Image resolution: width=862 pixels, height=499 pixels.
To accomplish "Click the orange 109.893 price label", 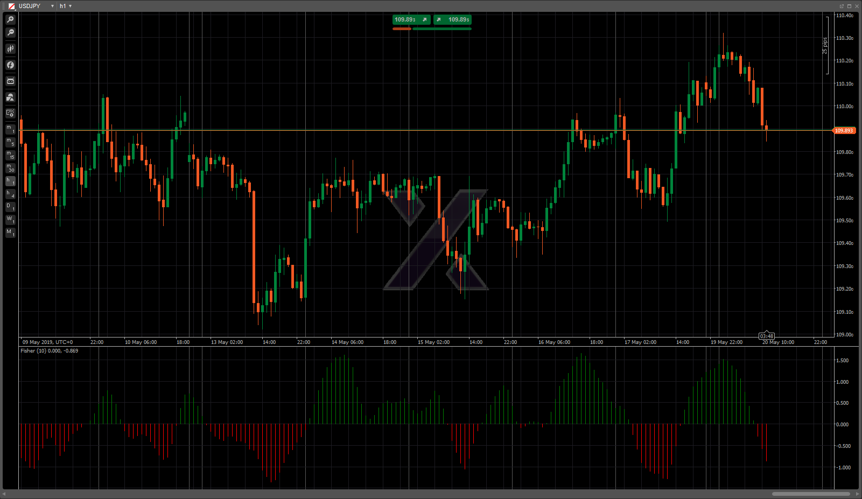I will click(844, 131).
